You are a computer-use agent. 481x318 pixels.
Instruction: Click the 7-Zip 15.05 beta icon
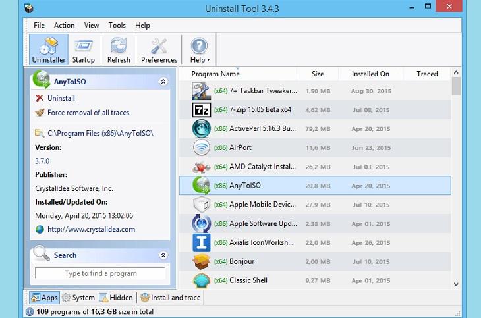201,110
